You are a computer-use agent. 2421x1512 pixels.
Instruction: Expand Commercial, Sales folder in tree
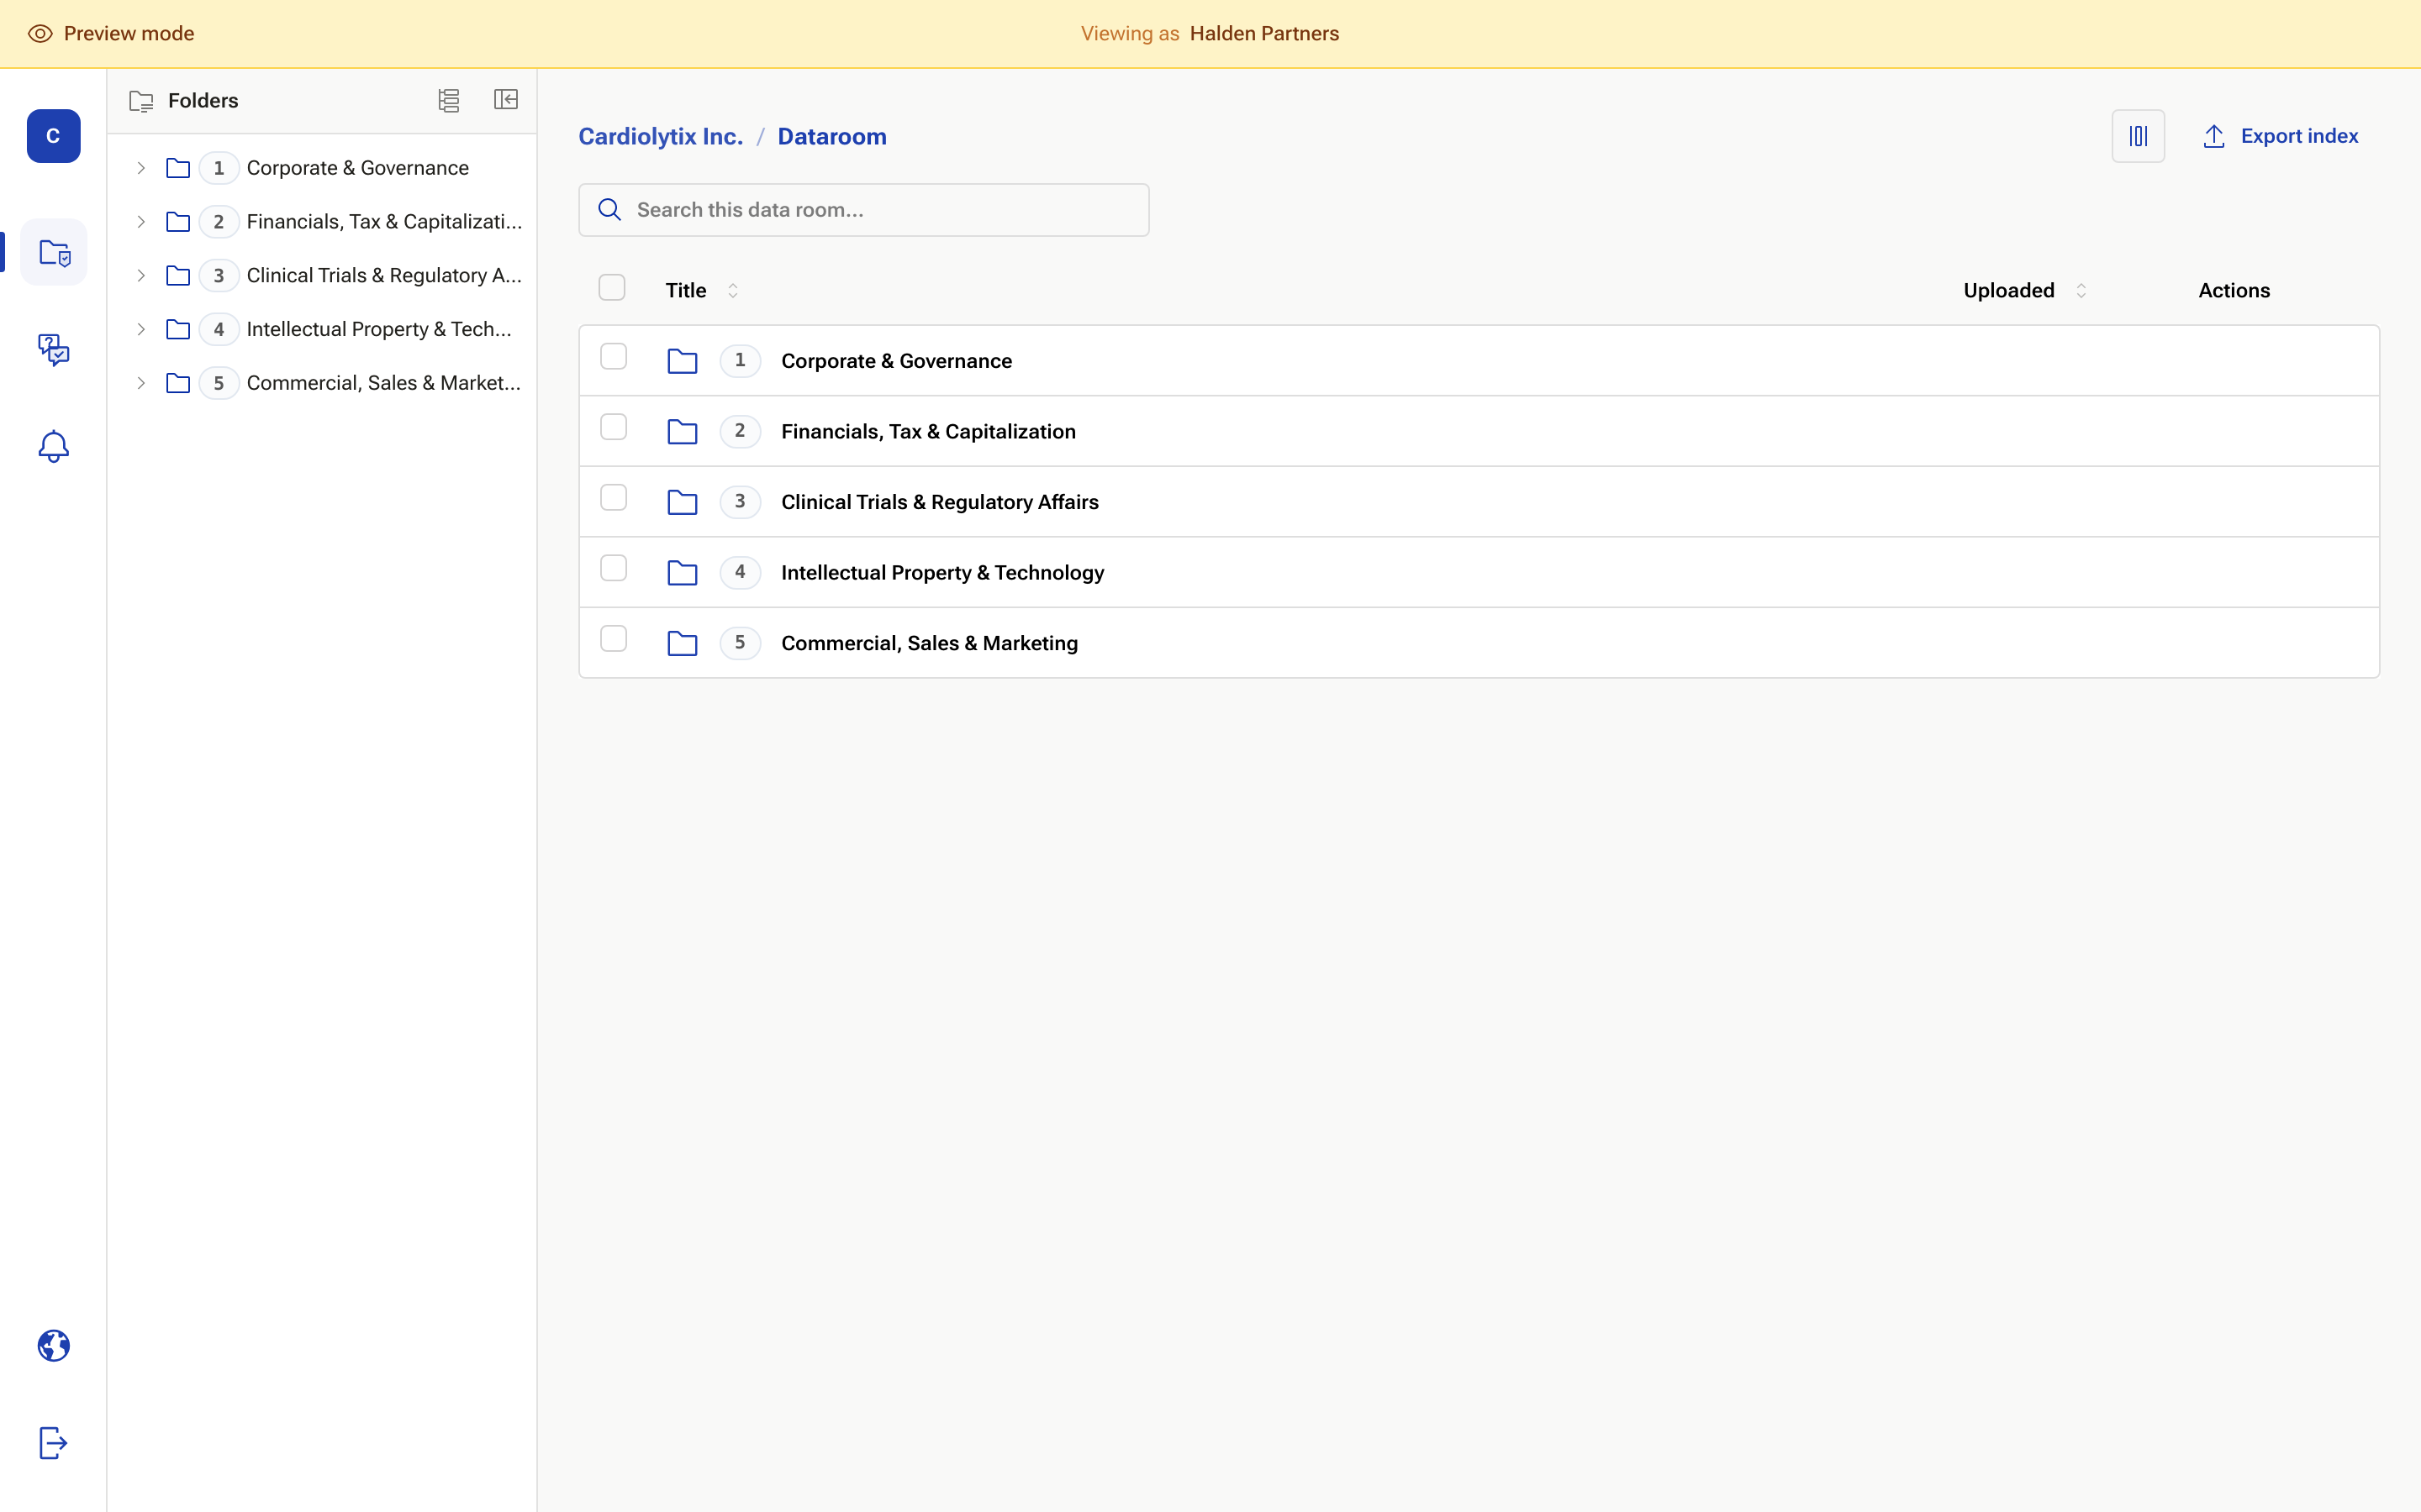141,383
